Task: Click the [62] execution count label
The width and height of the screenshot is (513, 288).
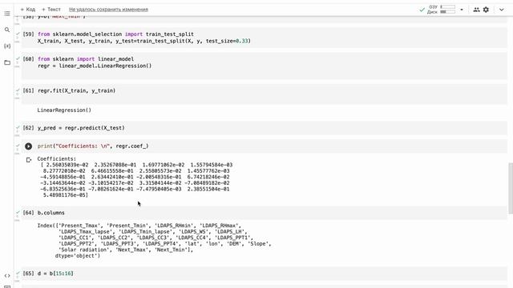Action: [x=28, y=128]
